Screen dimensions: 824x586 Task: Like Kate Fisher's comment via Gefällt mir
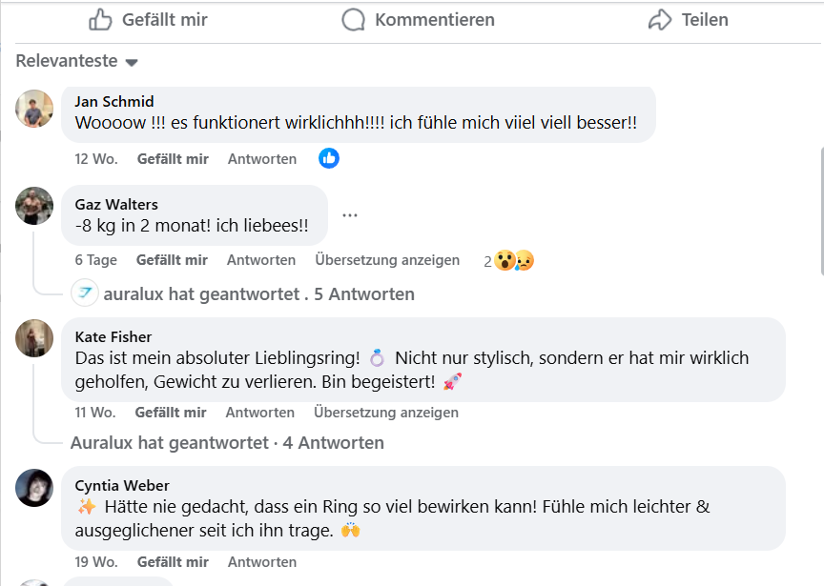coord(171,413)
